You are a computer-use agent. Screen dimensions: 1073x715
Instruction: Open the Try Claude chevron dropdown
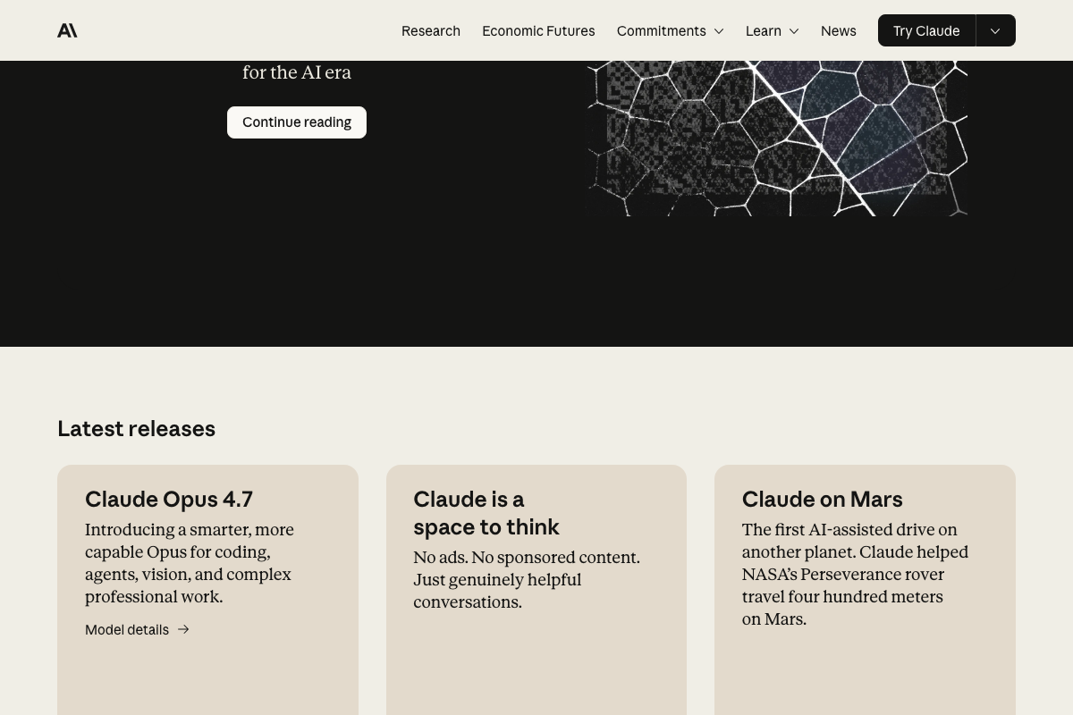pos(995,29)
